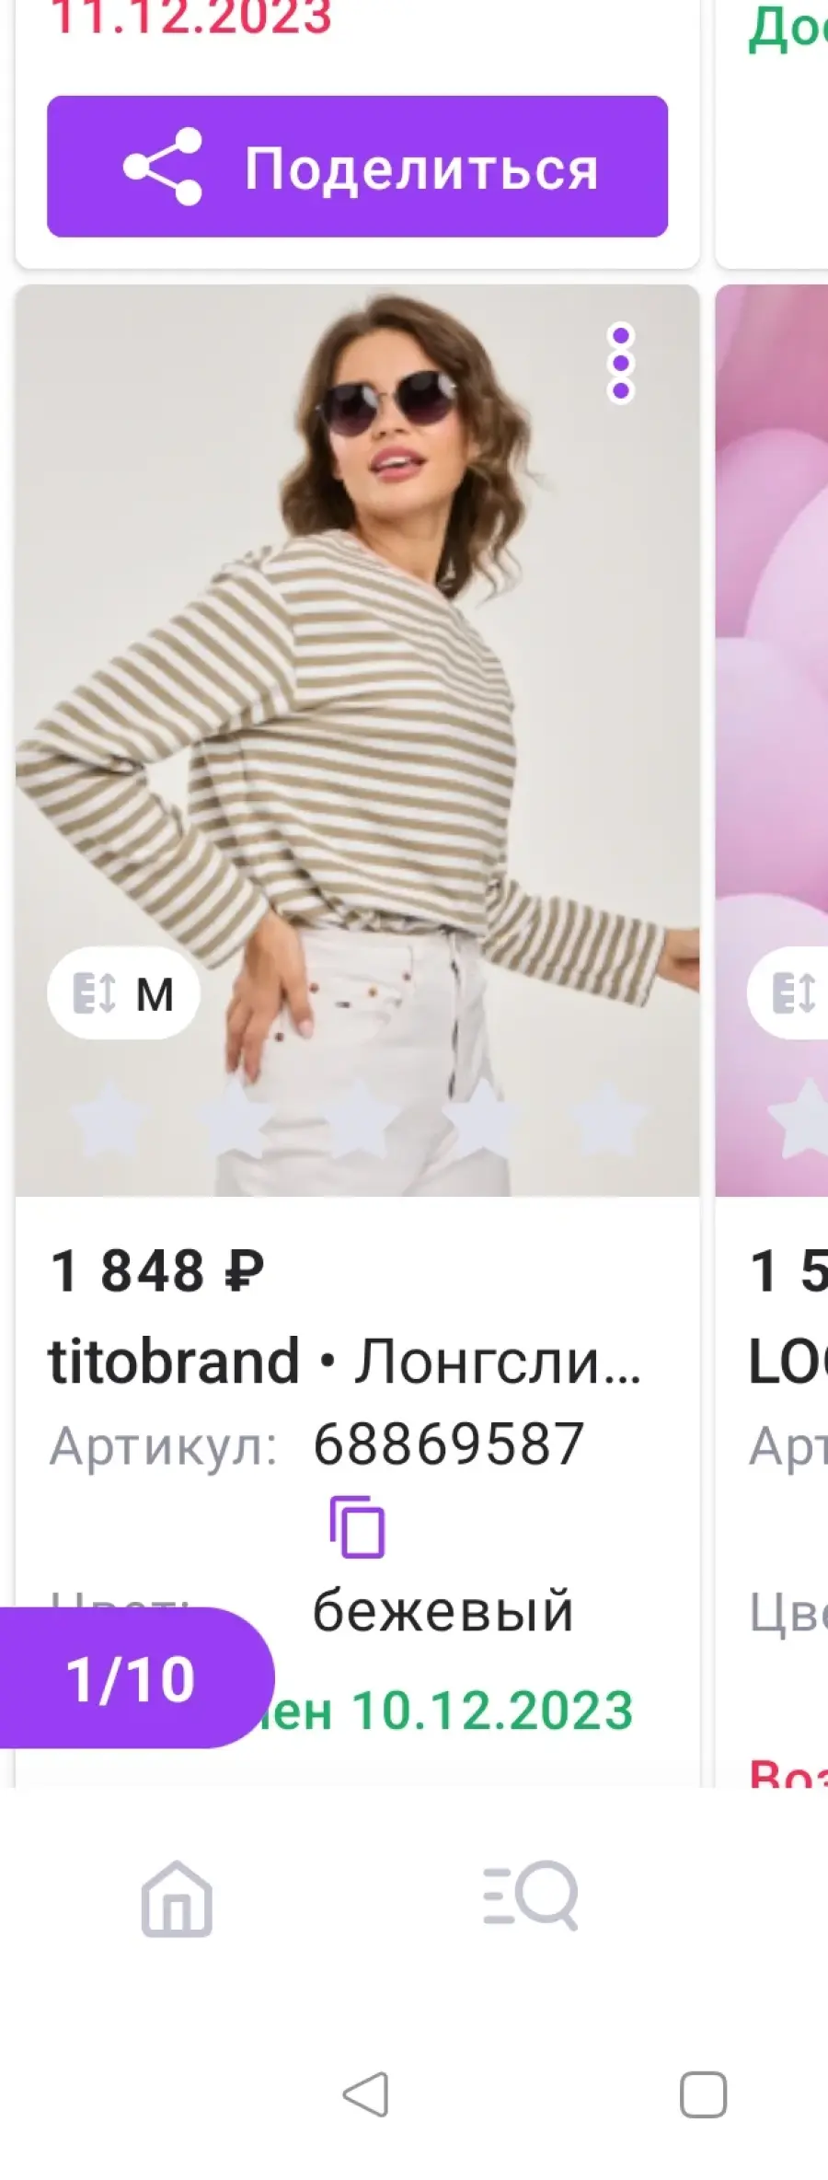828x2180 pixels.
Task: Tap the article number 68869587 text
Action: (448, 1444)
